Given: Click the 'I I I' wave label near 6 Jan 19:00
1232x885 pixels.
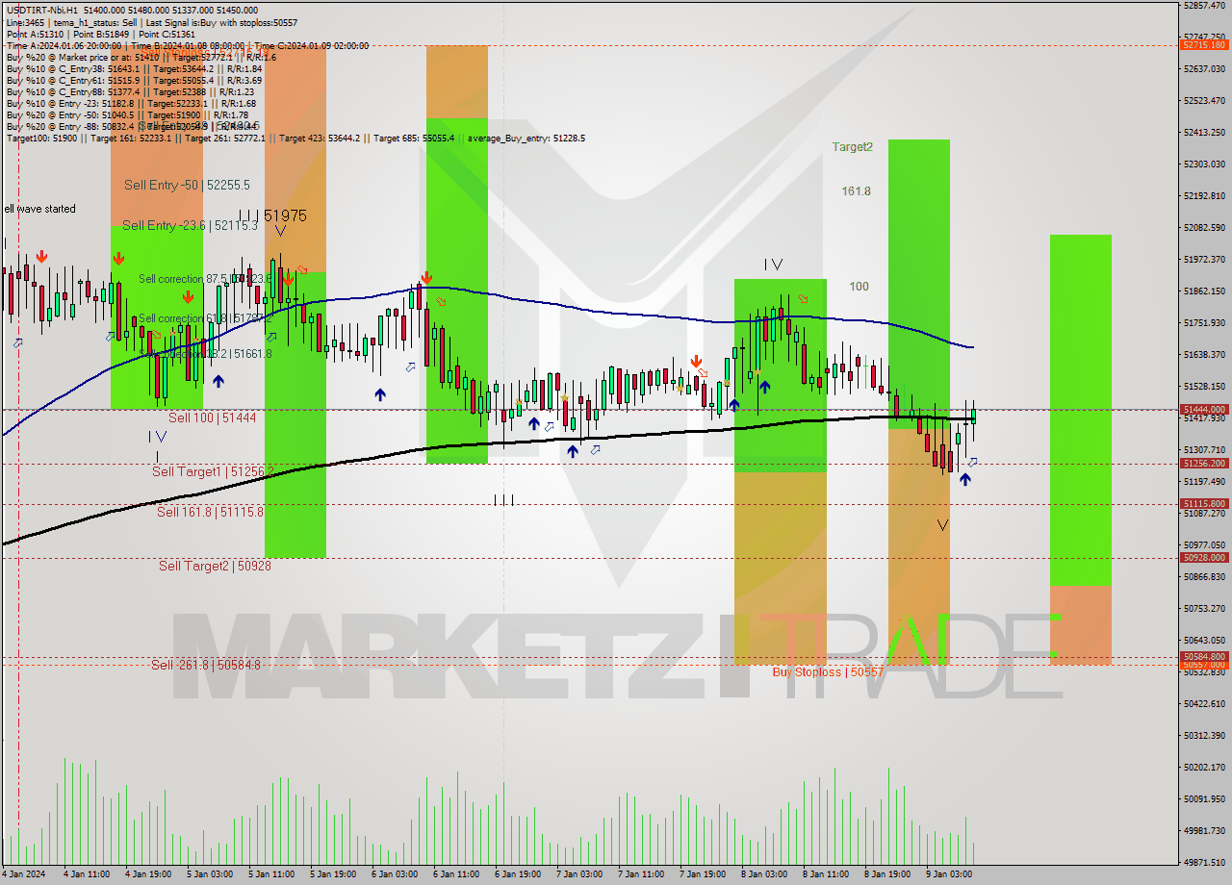Looking at the screenshot, I should [503, 499].
